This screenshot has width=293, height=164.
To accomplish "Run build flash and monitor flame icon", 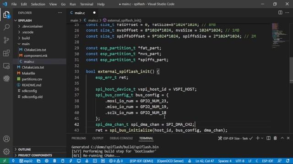I will pos(87,161).
